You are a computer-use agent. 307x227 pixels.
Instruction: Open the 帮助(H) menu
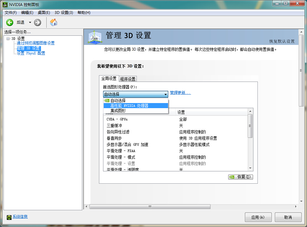point(84,13)
